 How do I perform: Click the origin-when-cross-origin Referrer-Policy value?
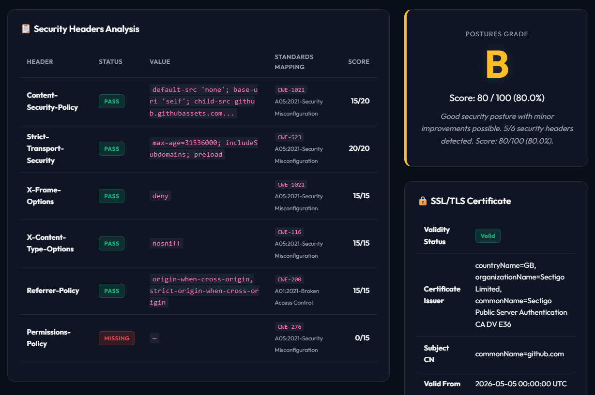[x=204, y=291]
